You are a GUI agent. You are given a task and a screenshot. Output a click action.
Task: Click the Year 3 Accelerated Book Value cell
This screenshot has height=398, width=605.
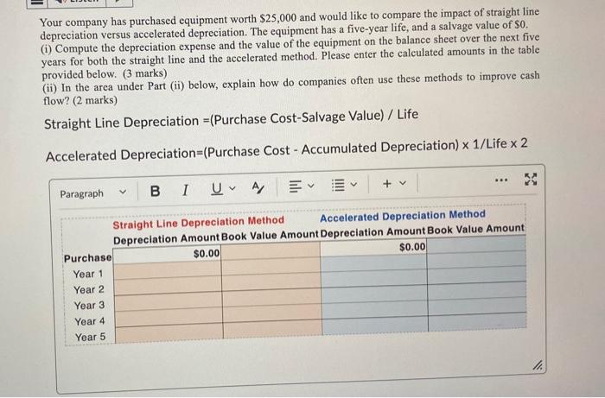477,291
